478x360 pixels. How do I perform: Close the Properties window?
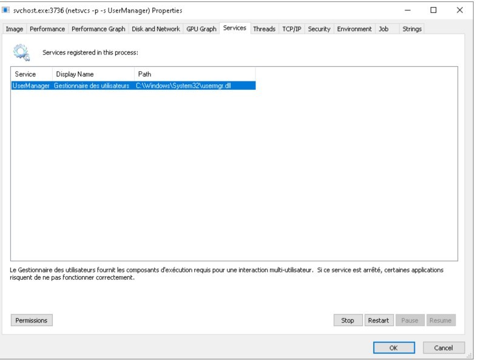460,10
